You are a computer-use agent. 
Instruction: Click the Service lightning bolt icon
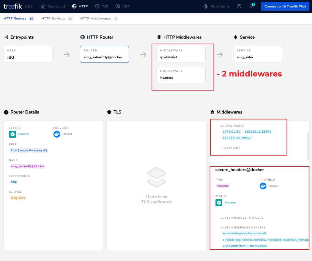(x=236, y=37)
